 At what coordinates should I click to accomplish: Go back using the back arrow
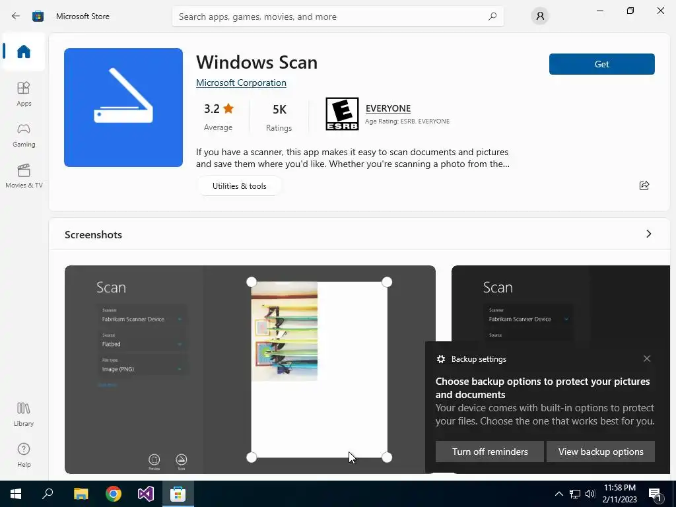pos(16,17)
